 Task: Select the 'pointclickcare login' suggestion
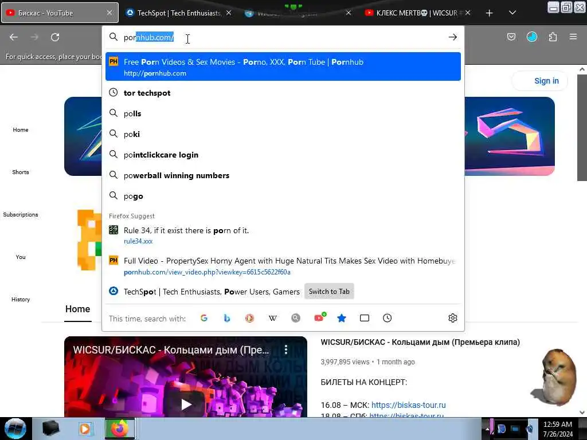(283, 155)
